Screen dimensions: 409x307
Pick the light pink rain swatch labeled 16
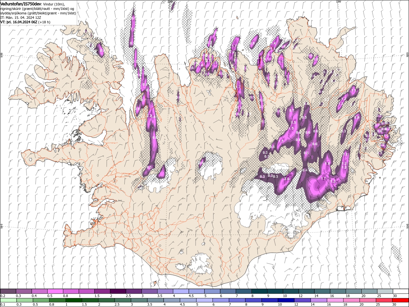335,300
